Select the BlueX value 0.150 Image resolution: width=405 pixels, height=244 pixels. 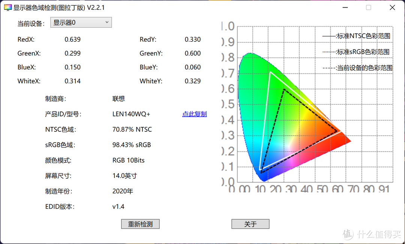pyautogui.click(x=73, y=67)
